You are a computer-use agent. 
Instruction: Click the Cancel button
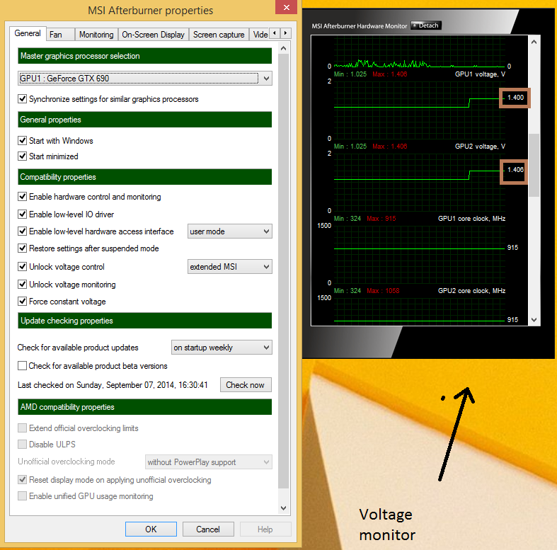click(x=208, y=529)
